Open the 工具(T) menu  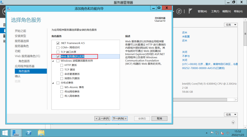tap(215, 11)
